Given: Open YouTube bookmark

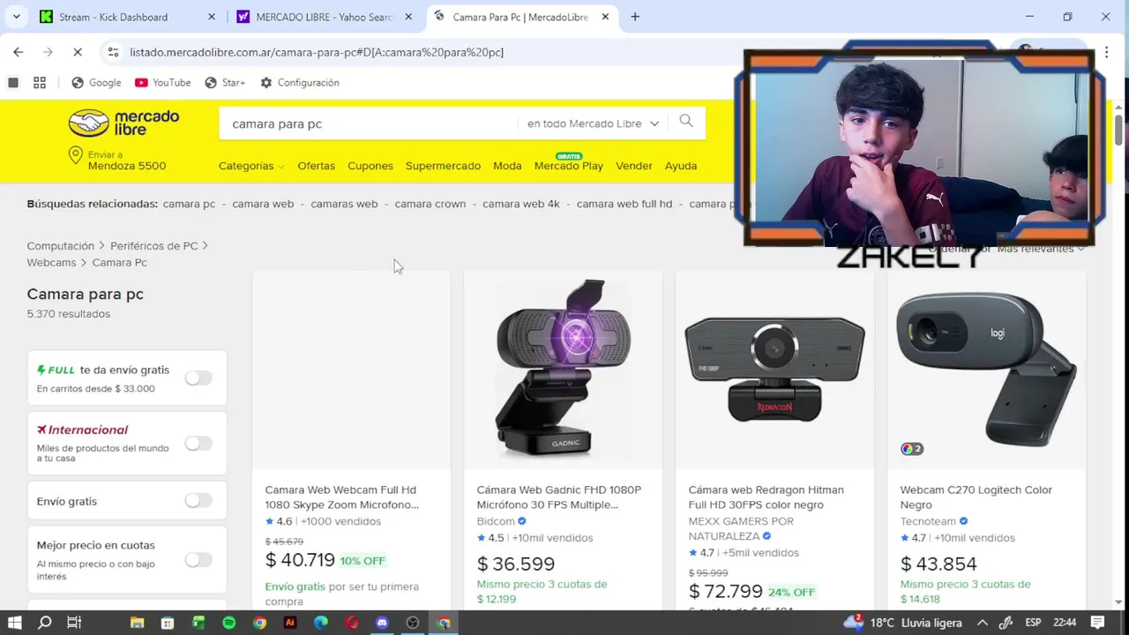Looking at the screenshot, I should tap(162, 83).
